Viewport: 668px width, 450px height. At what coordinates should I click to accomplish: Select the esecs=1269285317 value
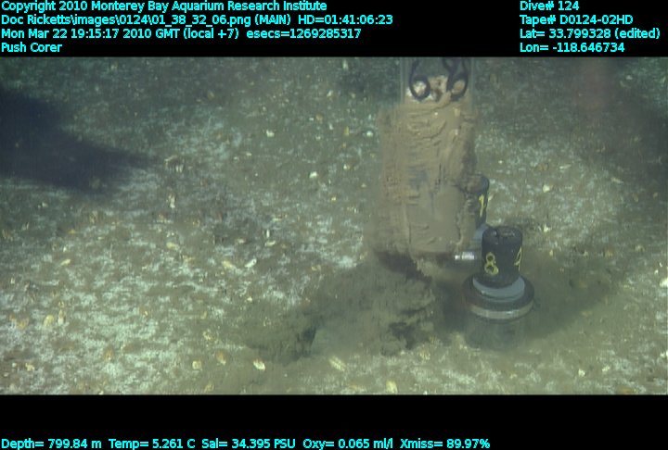pyautogui.click(x=303, y=33)
